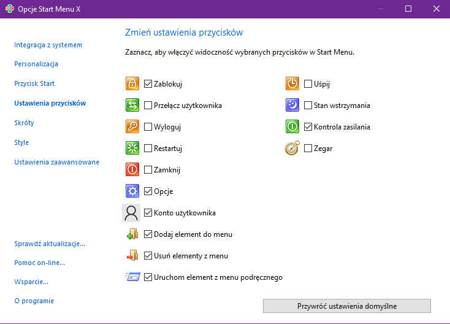Click the Uruchom element window icon
This screenshot has height=324, width=450.
tap(132, 277)
